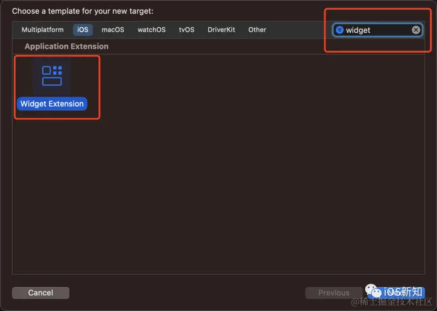Switch to the macOS tab
This screenshot has width=437, height=311.
[x=113, y=30]
